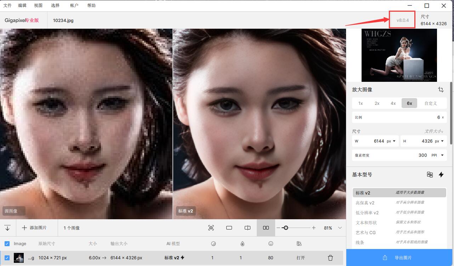
Task: Click the height 4326 input field
Action: coord(424,141)
